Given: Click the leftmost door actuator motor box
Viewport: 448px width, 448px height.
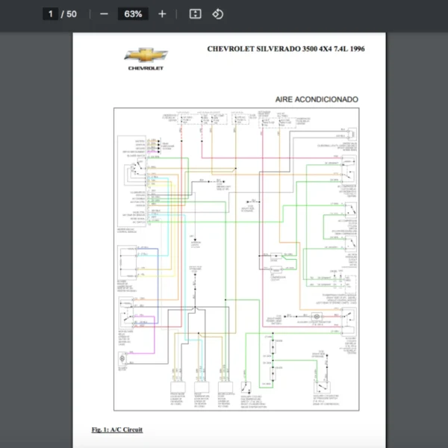Looking at the screenshot, I should pyautogui.click(x=178, y=385).
